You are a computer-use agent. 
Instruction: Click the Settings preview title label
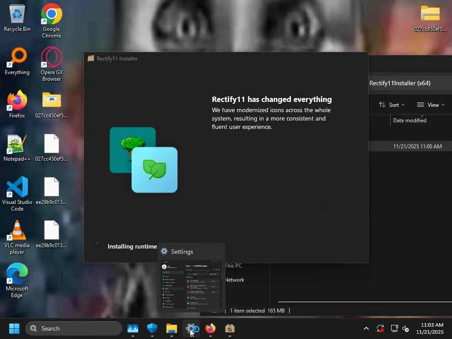pos(182,252)
